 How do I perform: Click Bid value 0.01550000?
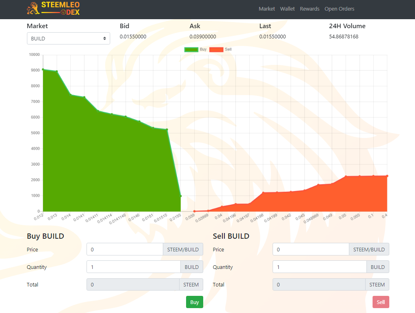133,36
